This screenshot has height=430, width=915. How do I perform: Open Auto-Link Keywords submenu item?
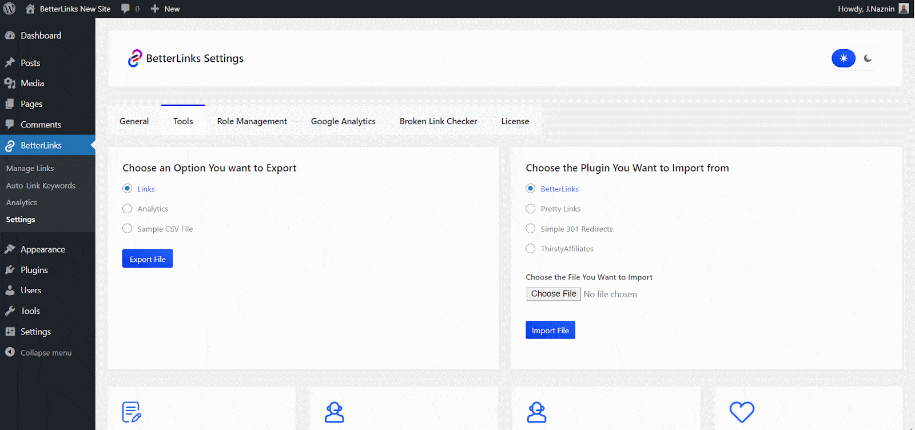41,186
